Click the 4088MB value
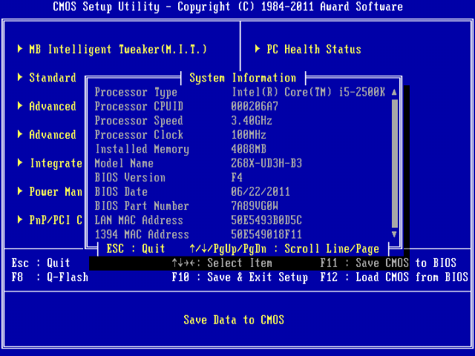Screen dimensions: 475x356 (x=249, y=149)
